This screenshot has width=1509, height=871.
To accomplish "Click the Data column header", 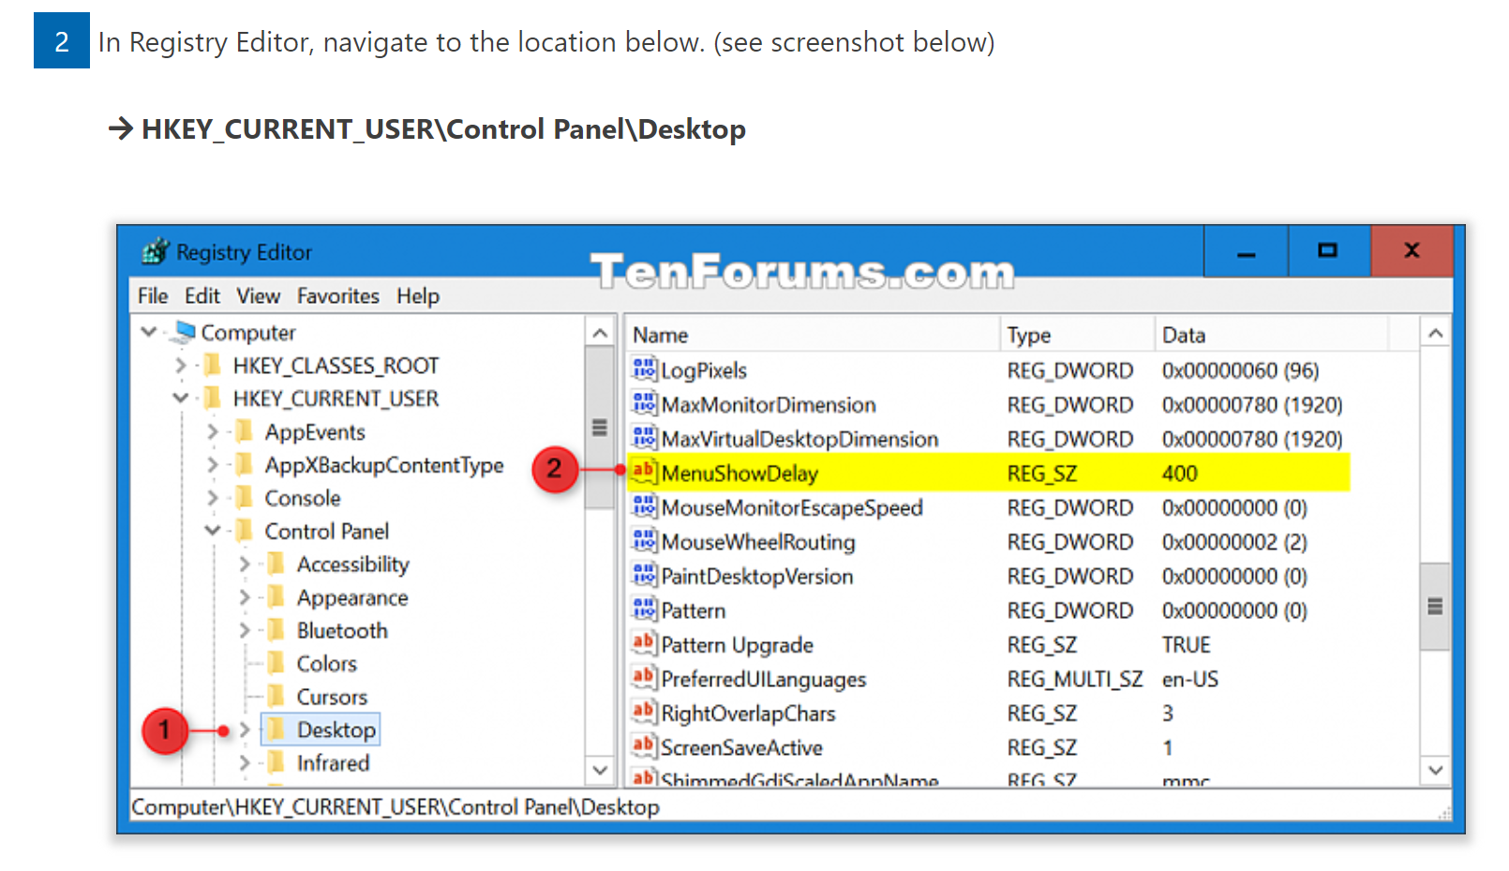I will 1272,335.
